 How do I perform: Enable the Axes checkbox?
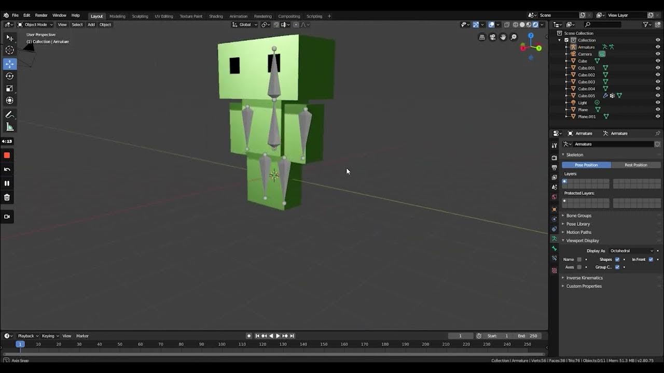(x=579, y=267)
